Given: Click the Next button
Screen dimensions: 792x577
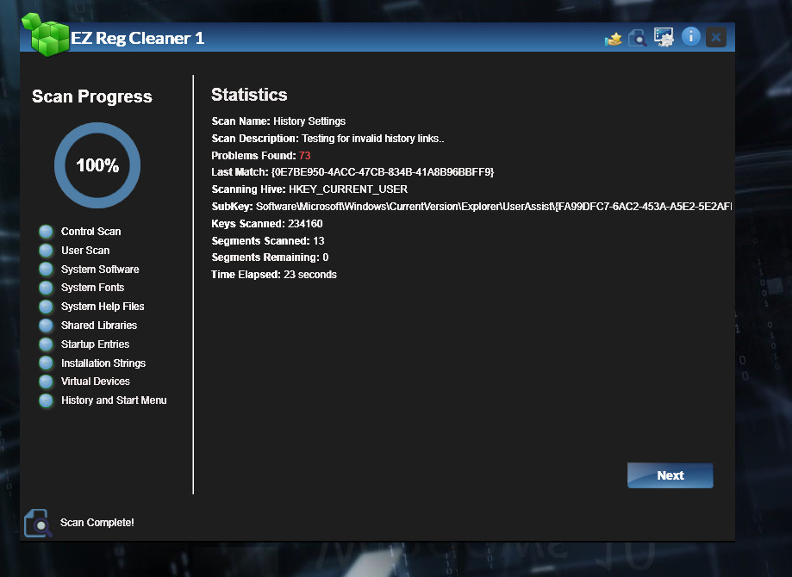Looking at the screenshot, I should tap(670, 475).
